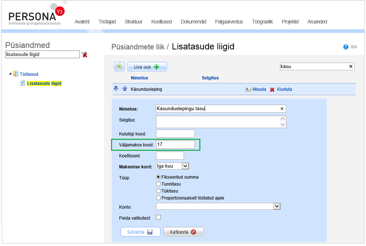366x246 pixels.
Task: Click the Excel export icon
Action: tap(119, 67)
